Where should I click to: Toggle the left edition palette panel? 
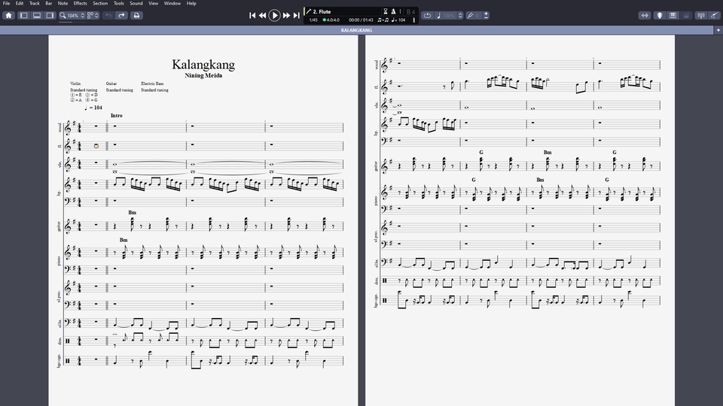coord(23,15)
